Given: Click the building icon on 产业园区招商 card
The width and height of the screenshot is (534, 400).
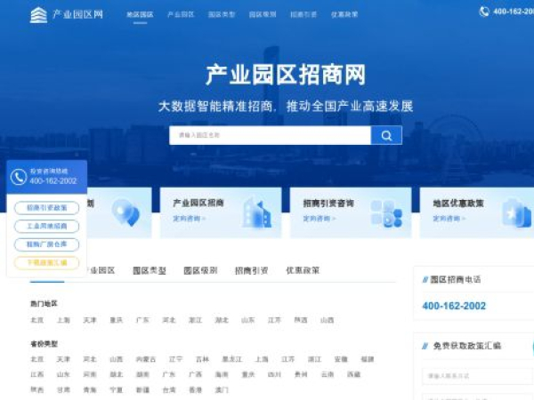Looking at the screenshot, I should tap(256, 212).
